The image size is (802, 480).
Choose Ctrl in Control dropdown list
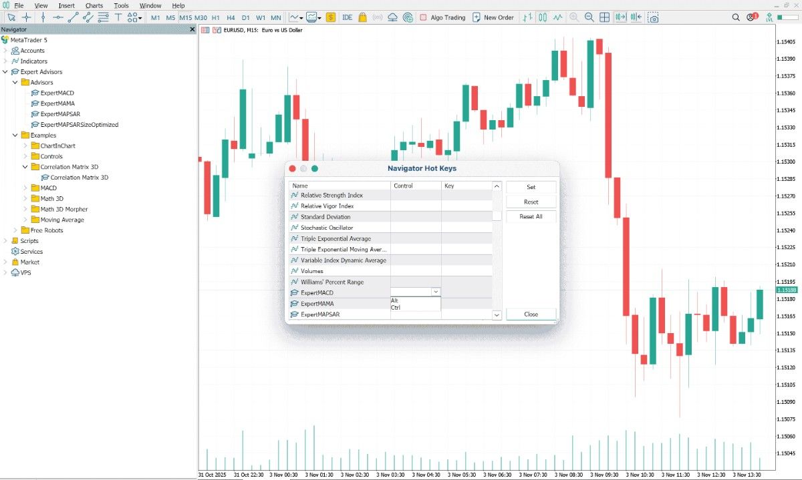tap(415, 307)
